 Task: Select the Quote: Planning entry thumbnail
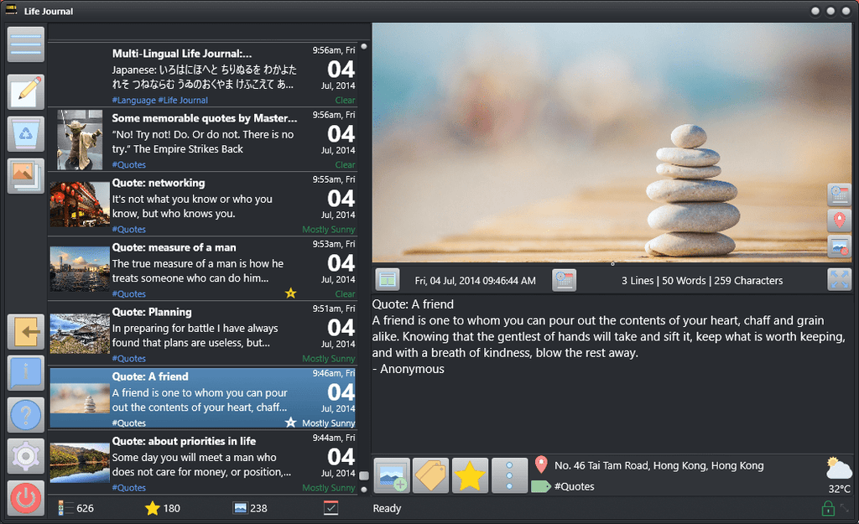pyautogui.click(x=80, y=333)
